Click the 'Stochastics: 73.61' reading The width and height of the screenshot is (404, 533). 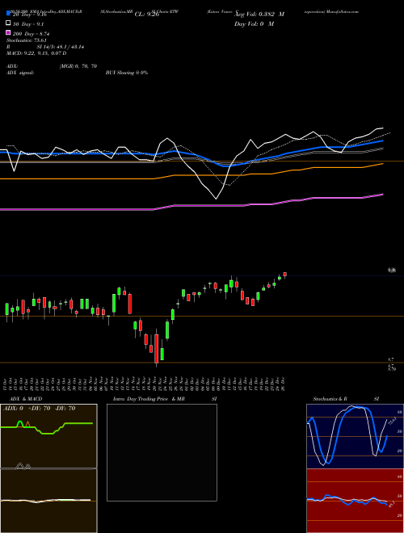point(27,40)
